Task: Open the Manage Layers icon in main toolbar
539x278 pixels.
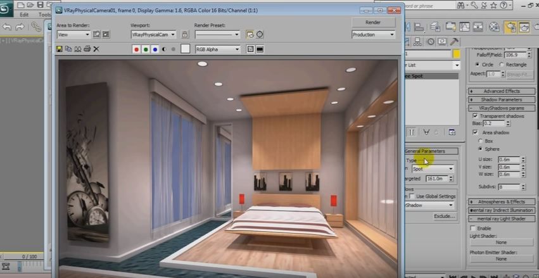Action: point(436,27)
